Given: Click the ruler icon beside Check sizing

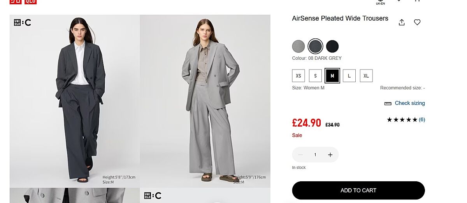Looking at the screenshot, I should click(388, 104).
